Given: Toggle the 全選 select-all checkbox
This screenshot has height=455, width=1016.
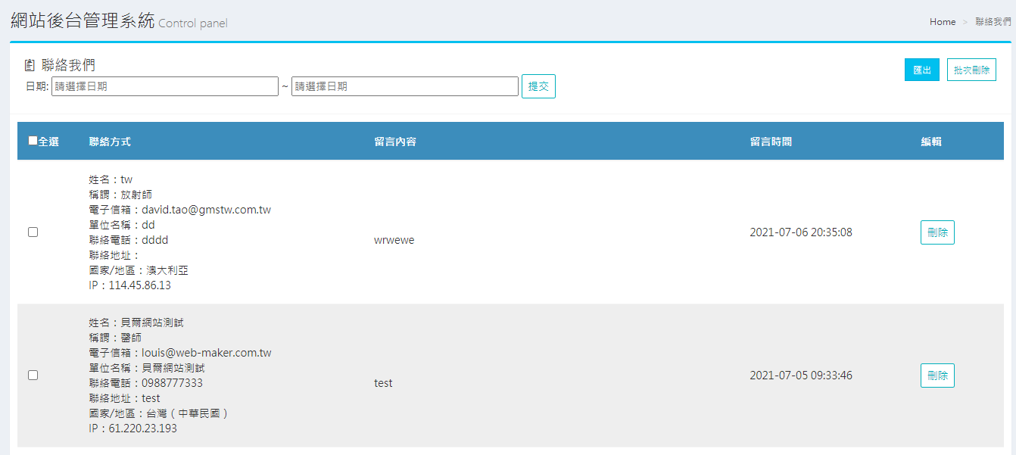Looking at the screenshot, I should (x=33, y=141).
